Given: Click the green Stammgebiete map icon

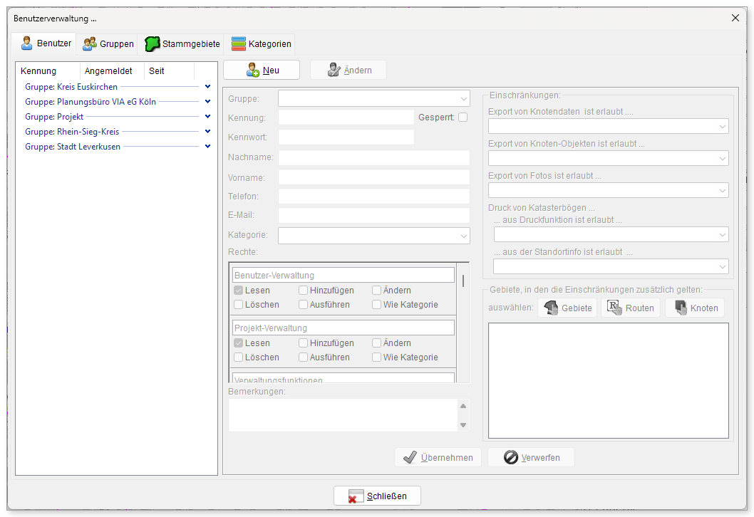Looking at the screenshot, I should (x=152, y=43).
